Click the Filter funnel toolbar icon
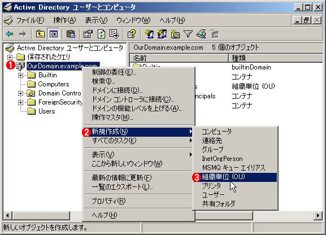 (188, 34)
